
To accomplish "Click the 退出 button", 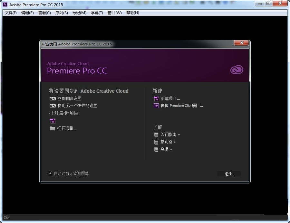I will click(228, 174).
